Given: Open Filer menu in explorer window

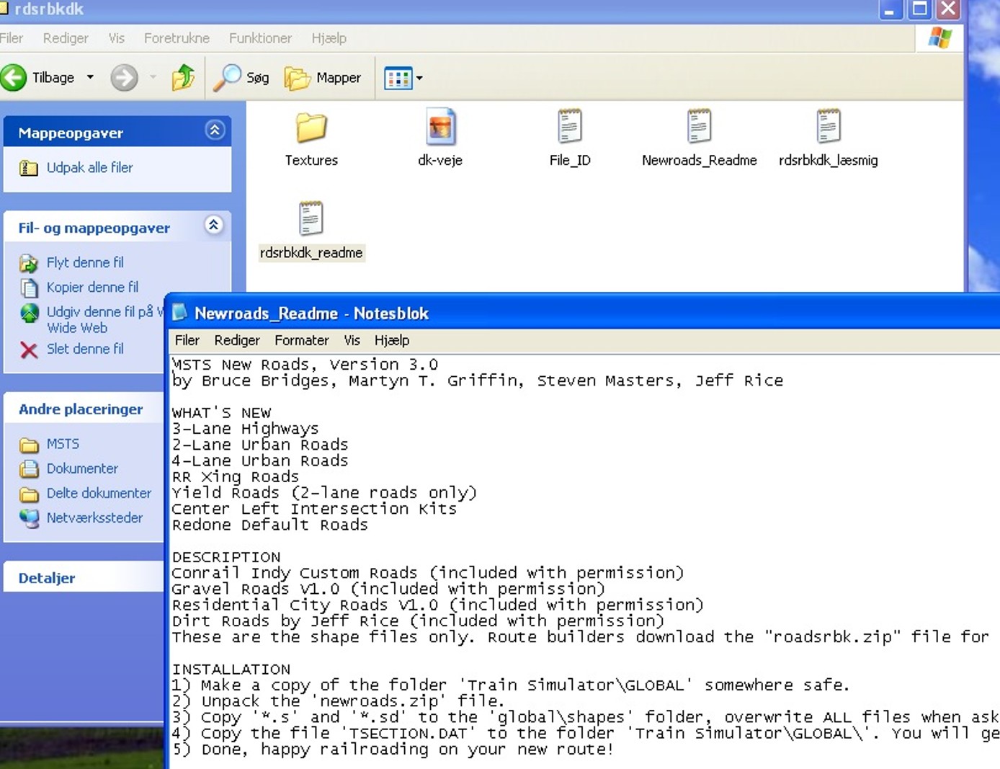Looking at the screenshot, I should point(11,38).
